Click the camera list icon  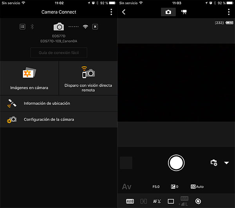(x=22, y=27)
